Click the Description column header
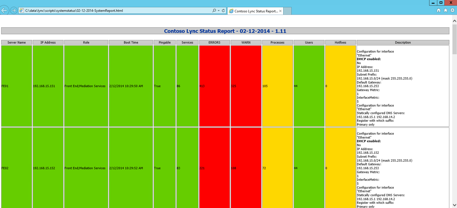The width and height of the screenshot is (457, 208). pyautogui.click(x=403, y=42)
